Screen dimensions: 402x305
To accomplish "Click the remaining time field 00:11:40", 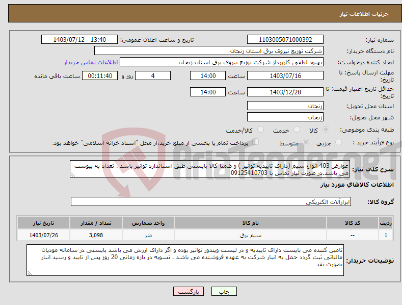I will click(x=100, y=75).
